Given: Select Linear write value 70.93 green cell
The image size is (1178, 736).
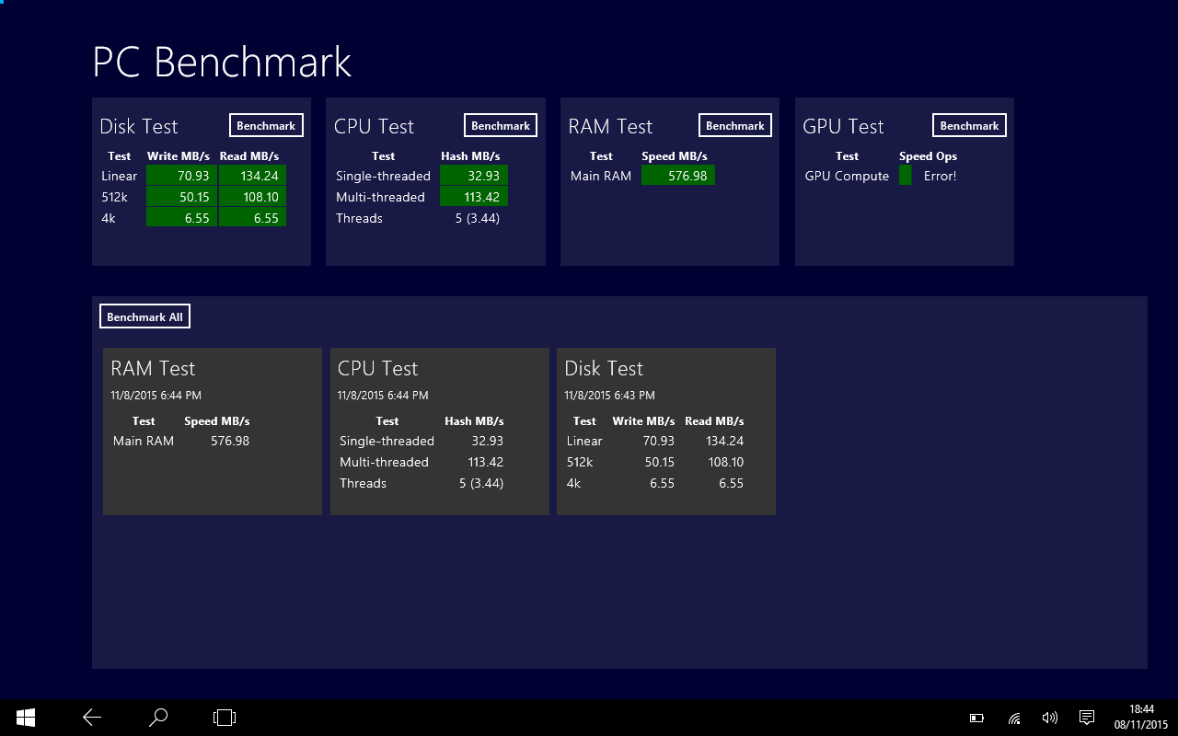Looking at the screenshot, I should coord(181,176).
